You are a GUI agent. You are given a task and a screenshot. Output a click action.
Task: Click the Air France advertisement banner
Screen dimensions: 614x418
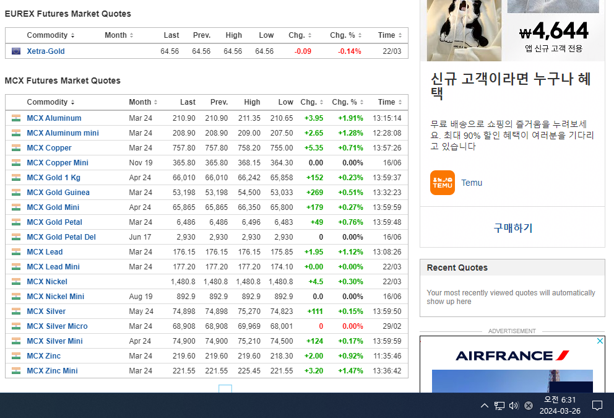512,364
